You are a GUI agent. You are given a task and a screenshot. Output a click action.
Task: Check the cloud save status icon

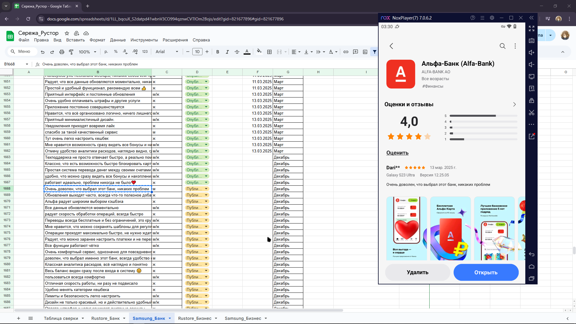[x=86, y=33]
